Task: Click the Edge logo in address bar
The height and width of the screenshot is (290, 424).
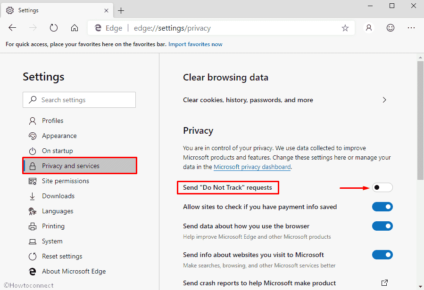Action: pyautogui.click(x=98, y=28)
